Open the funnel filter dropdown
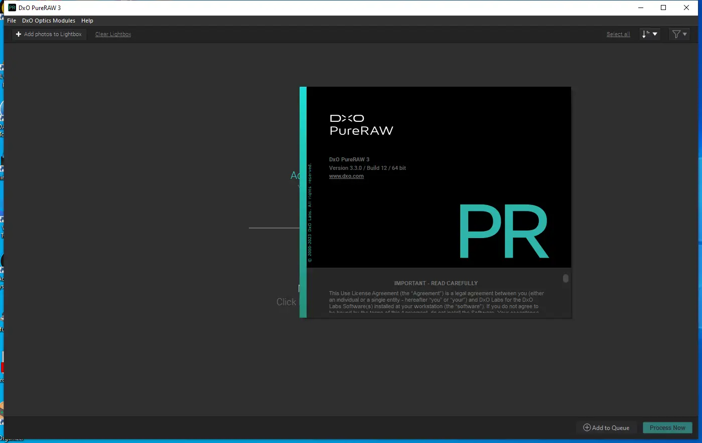The height and width of the screenshot is (443, 702). tap(679, 34)
